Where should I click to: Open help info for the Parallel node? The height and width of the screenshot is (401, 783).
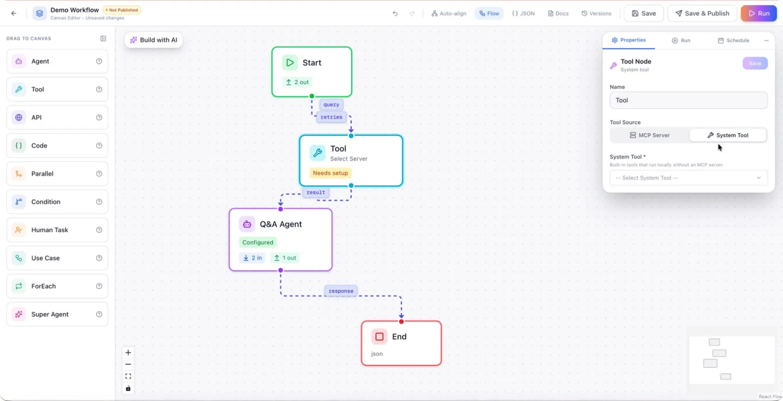pyautogui.click(x=99, y=174)
